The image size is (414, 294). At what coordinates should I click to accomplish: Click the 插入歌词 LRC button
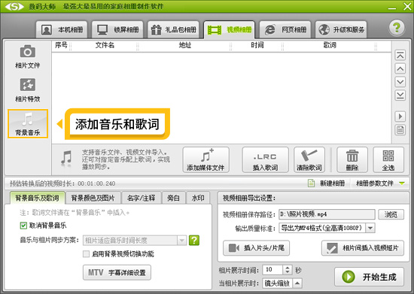tap(265, 160)
